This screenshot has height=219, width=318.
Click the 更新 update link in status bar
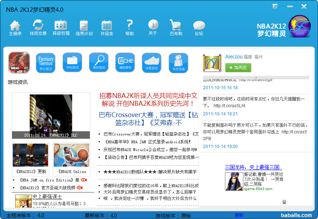coord(239,215)
